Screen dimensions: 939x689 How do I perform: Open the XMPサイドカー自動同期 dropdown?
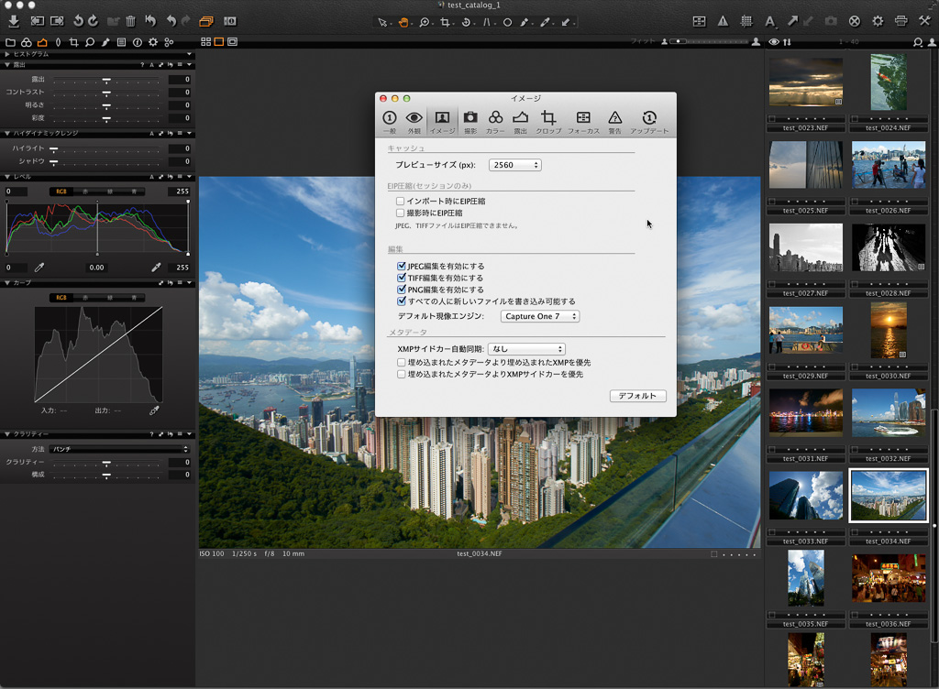pos(526,349)
